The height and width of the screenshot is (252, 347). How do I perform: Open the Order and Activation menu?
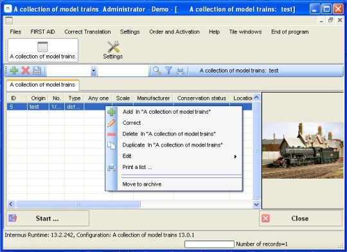click(x=174, y=32)
